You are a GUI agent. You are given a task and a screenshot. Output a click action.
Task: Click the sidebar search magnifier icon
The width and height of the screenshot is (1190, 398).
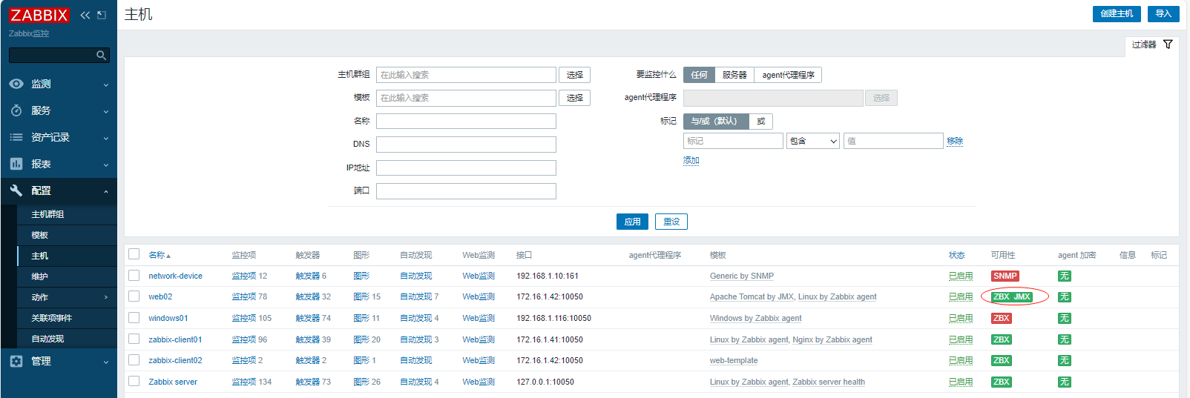click(x=101, y=56)
